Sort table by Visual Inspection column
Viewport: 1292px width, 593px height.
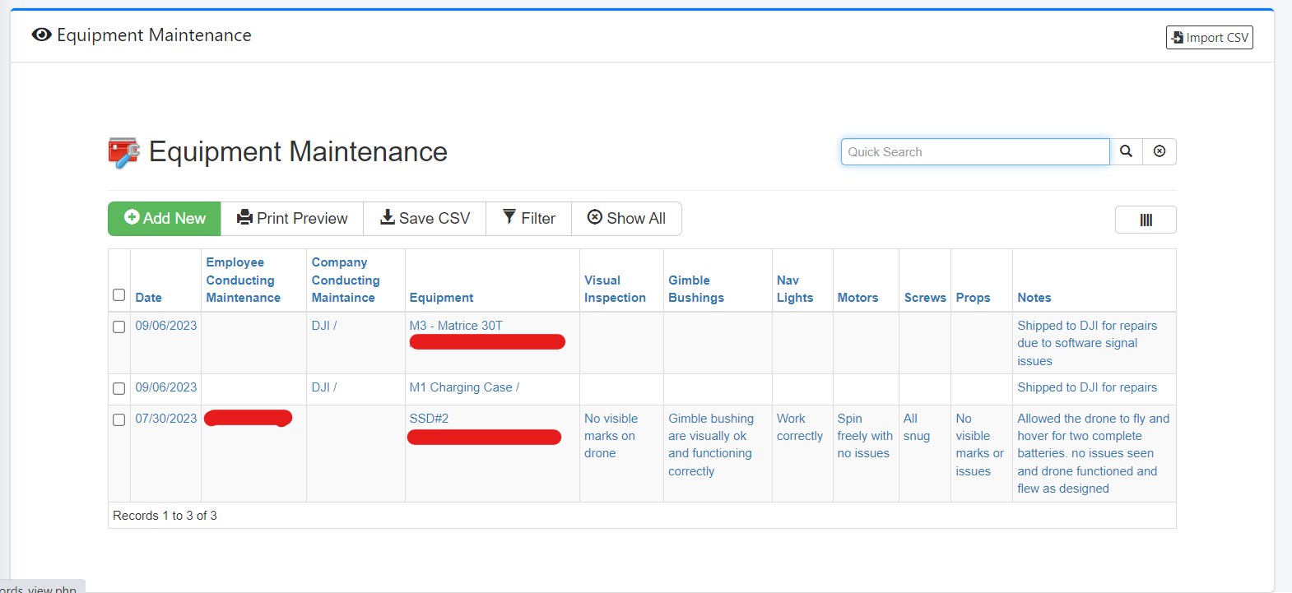click(x=615, y=289)
